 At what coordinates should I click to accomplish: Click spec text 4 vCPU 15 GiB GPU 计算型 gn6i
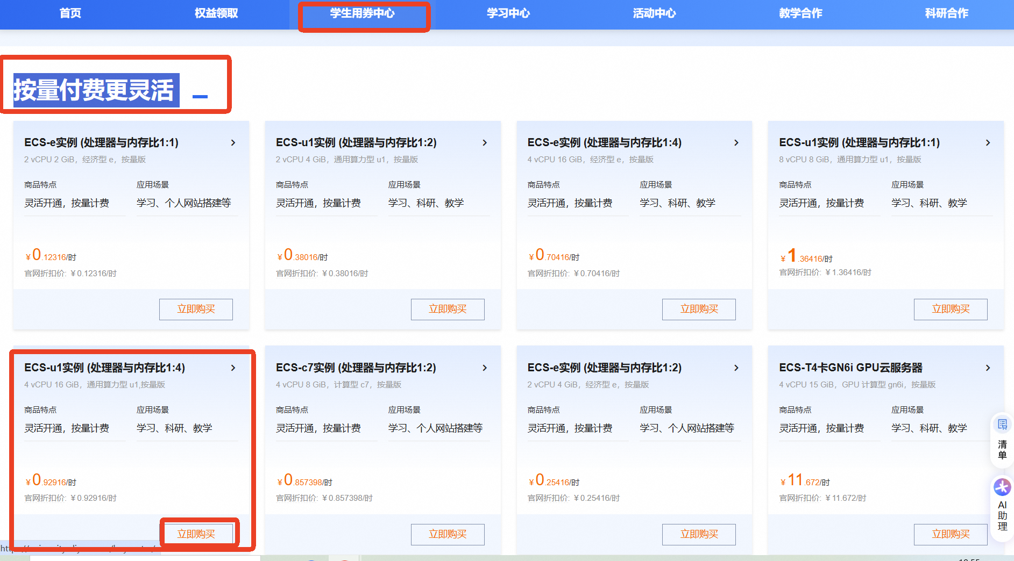pyautogui.click(x=857, y=385)
